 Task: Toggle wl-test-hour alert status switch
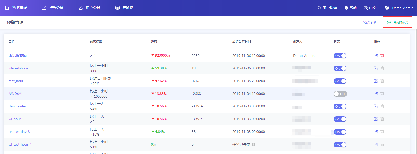point(340,68)
